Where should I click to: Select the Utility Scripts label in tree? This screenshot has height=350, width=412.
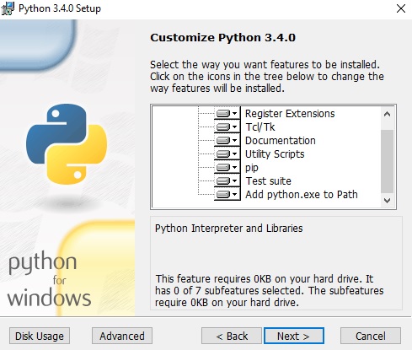pos(275,154)
